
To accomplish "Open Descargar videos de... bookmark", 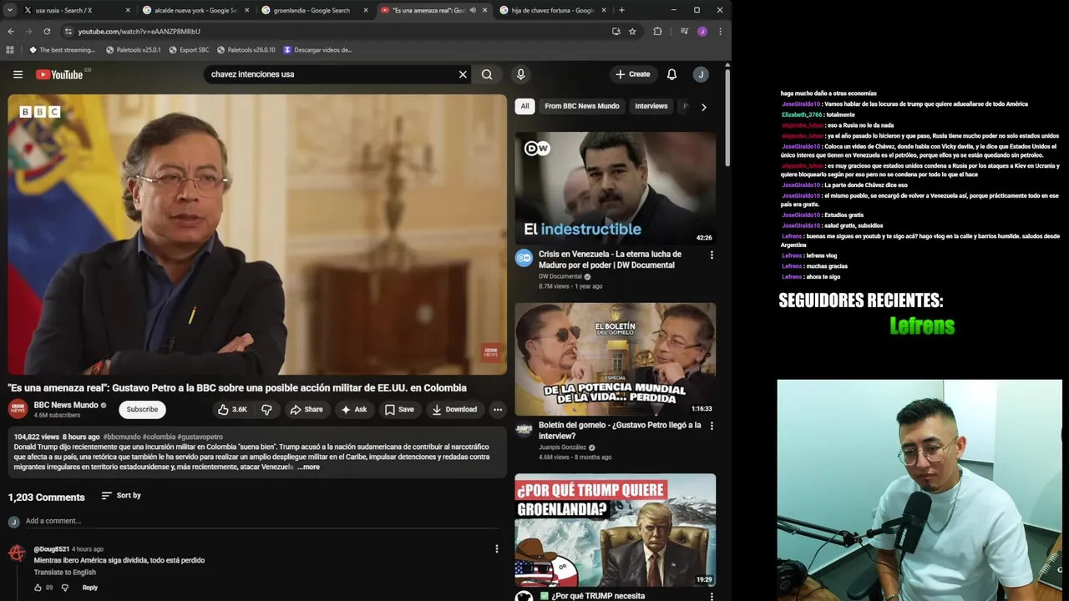I will click(x=317, y=49).
